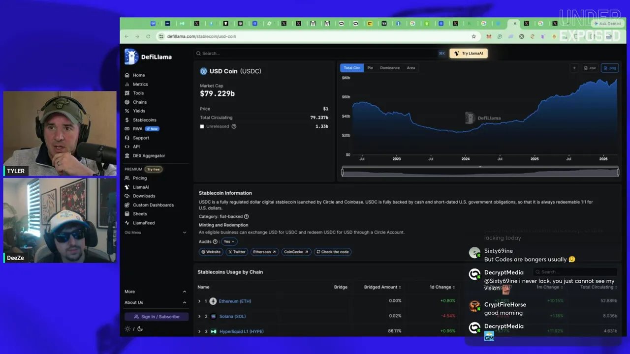
Task: Expand the Hyperliquid L1 (HYPE) row
Action: pyautogui.click(x=199, y=331)
